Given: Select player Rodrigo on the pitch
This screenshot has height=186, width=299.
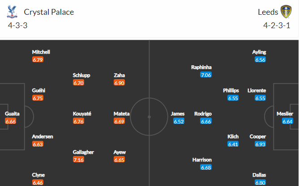Looking at the screenshot, I should 203,114.
